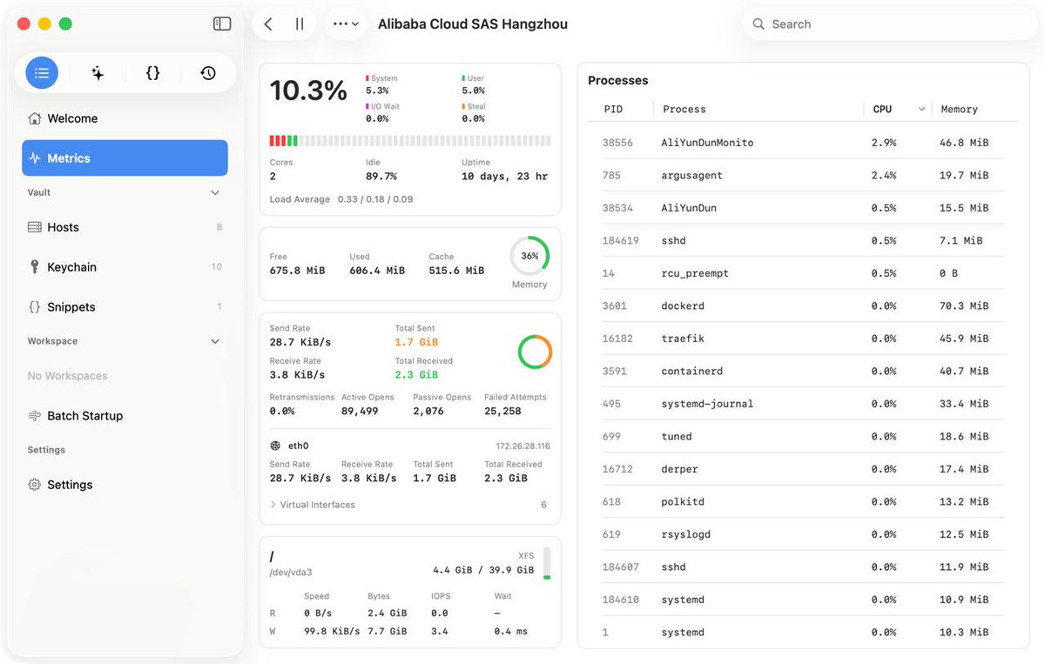
Task: Select the AliYunDunMonito process row
Action: (802, 143)
